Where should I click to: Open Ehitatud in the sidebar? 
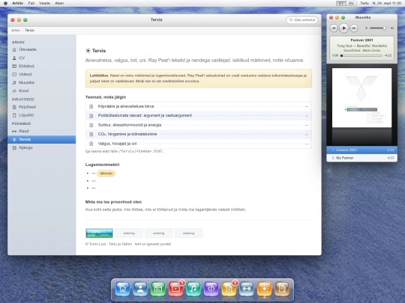(x=41, y=66)
